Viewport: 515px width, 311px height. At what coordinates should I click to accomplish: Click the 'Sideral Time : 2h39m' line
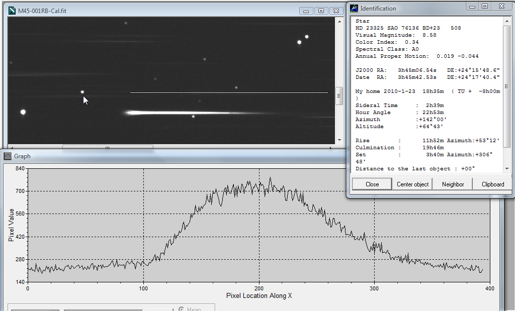tap(399, 106)
